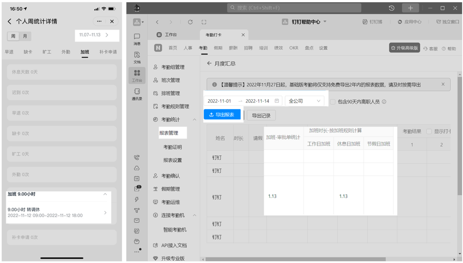Open the history clock icon in the title bar
463x263 pixels.
click(x=391, y=8)
